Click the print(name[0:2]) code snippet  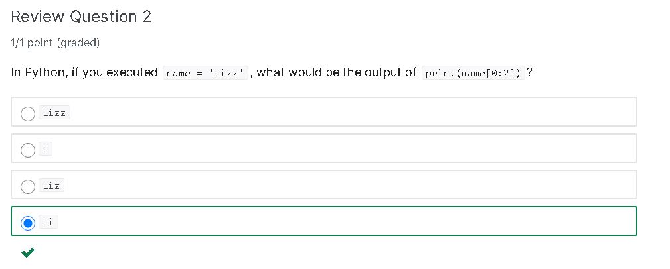coord(473,73)
